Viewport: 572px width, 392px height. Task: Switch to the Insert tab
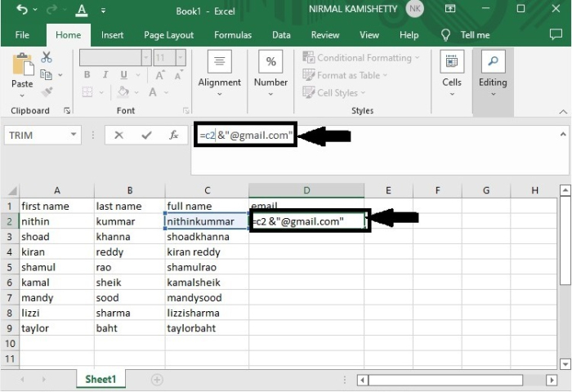(x=113, y=35)
